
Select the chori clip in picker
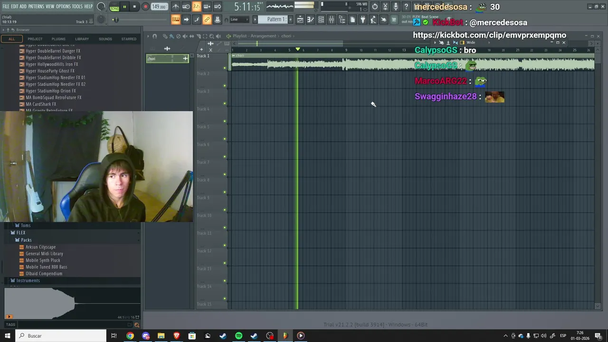[x=167, y=58]
